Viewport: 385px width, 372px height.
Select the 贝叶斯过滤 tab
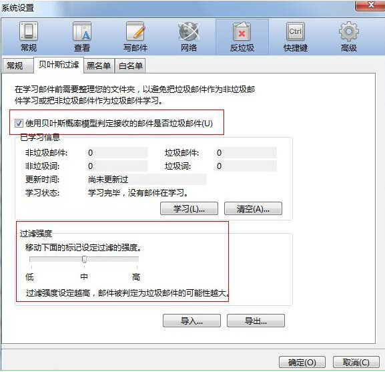59,65
